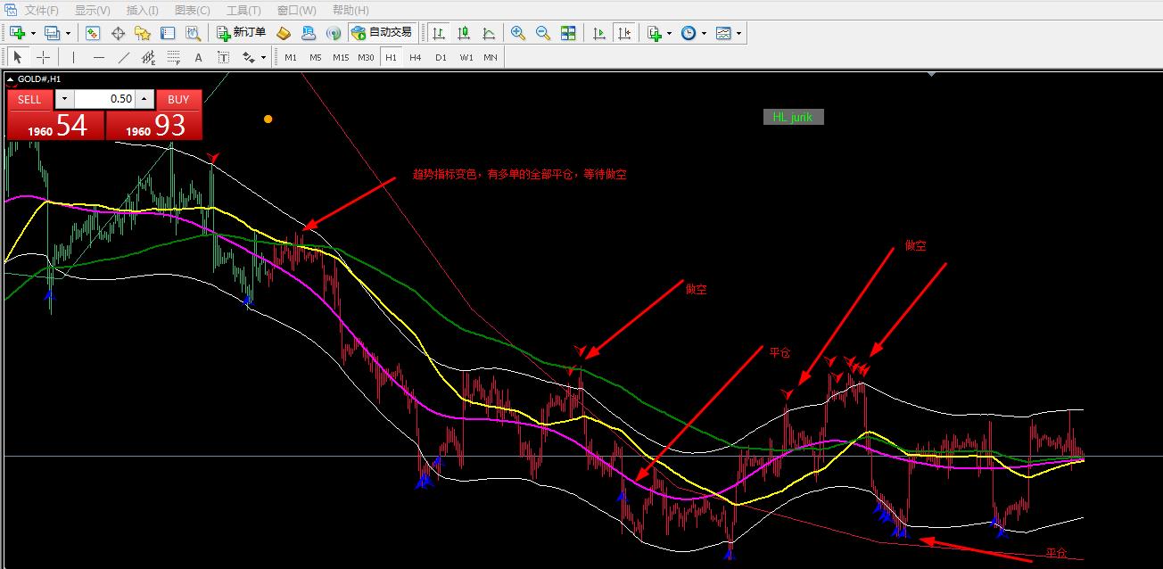Toggle chart auto scroll
1163x569 pixels.
point(599,33)
